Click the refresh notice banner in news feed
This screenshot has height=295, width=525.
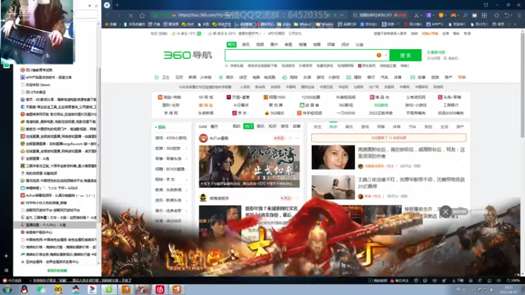click(x=388, y=138)
